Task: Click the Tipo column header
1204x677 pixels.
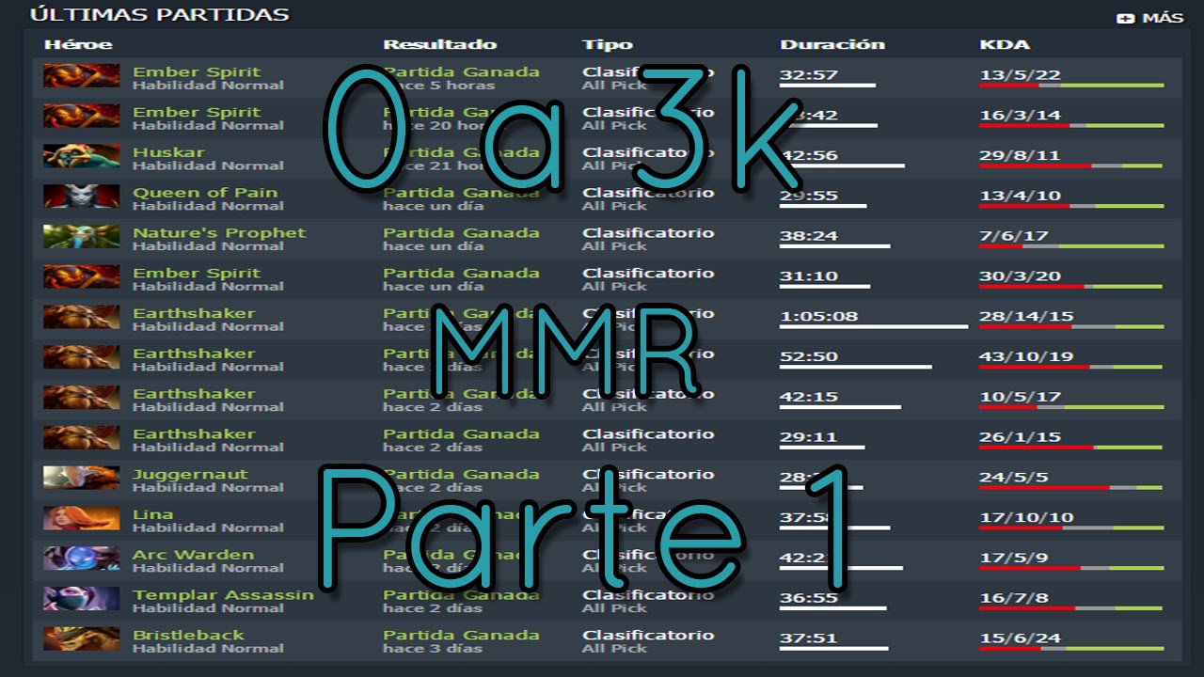Action: pyautogui.click(x=608, y=44)
